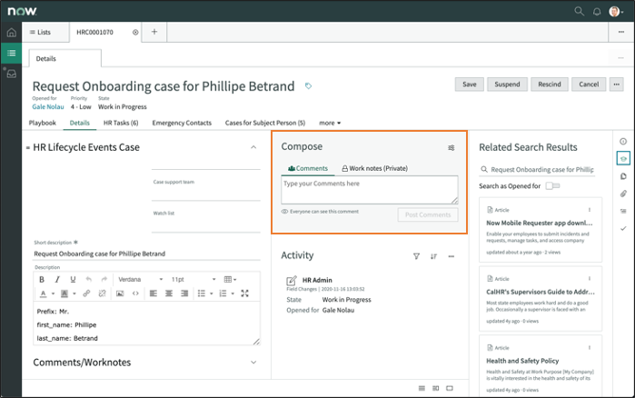Image resolution: width=635 pixels, height=398 pixels.
Task: Open the user profile avatar menu
Action: [614, 11]
